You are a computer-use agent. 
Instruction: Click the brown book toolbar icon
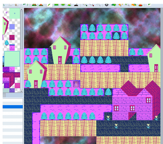[x=17, y=5]
